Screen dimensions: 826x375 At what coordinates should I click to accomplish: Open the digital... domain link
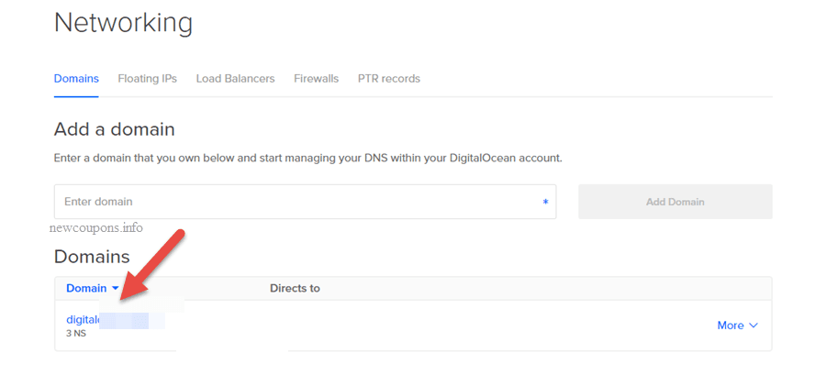[83, 319]
